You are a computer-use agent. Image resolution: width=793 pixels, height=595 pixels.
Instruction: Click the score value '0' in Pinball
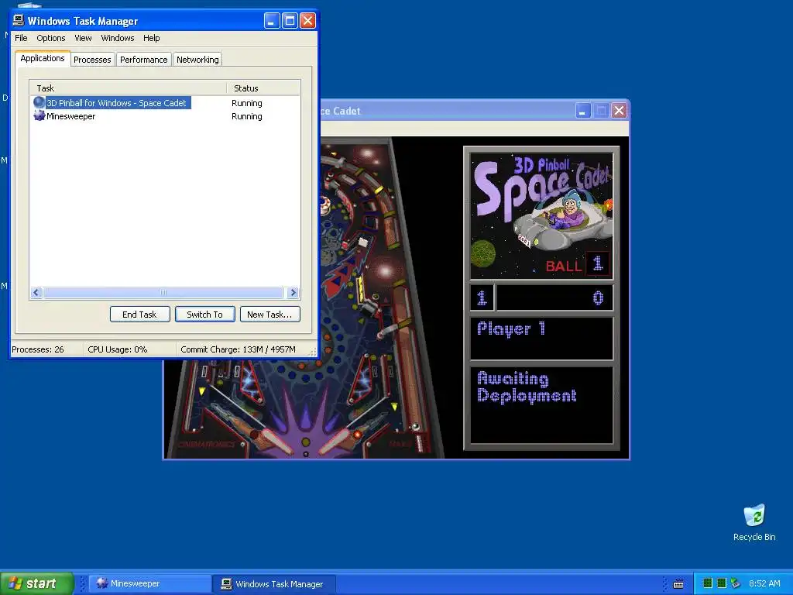click(598, 298)
